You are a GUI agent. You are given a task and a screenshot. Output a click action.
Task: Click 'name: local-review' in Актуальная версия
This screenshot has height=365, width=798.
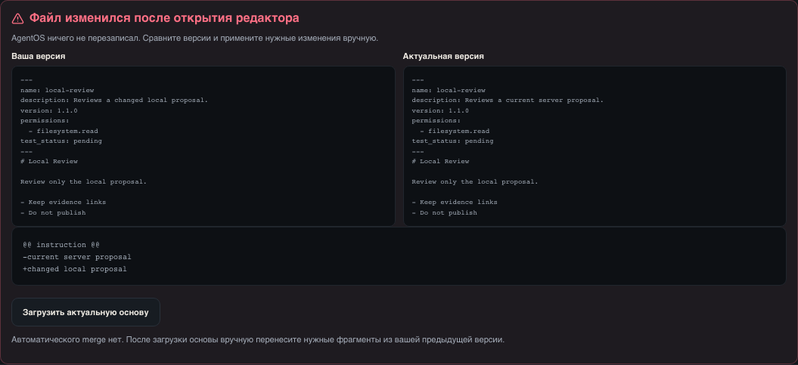449,90
